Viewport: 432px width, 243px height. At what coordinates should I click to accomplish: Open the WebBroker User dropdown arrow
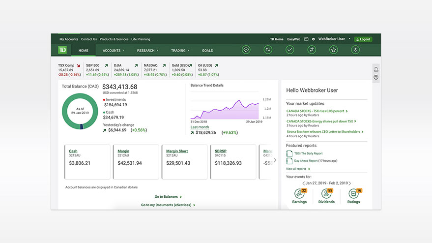pos(349,39)
